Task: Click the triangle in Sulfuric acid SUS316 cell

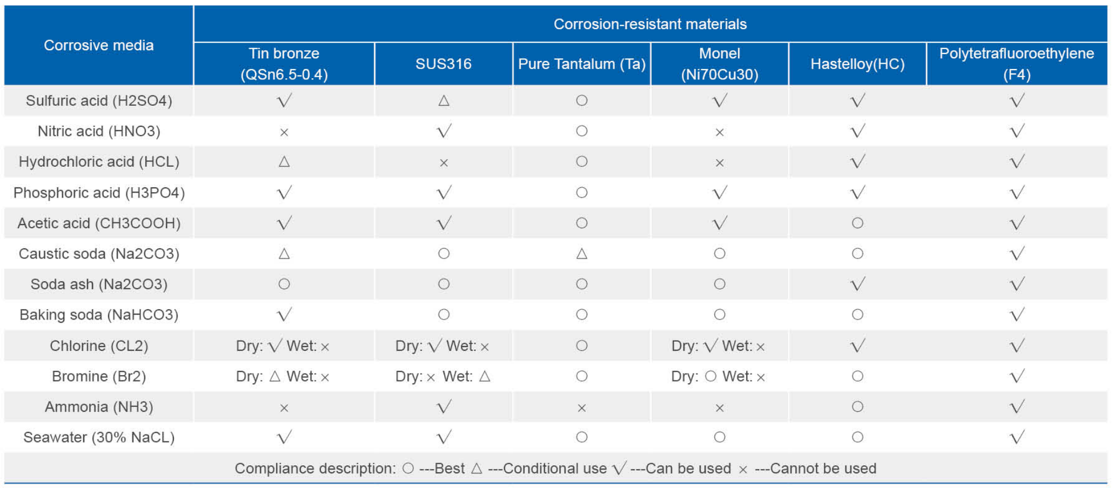Action: [x=444, y=100]
